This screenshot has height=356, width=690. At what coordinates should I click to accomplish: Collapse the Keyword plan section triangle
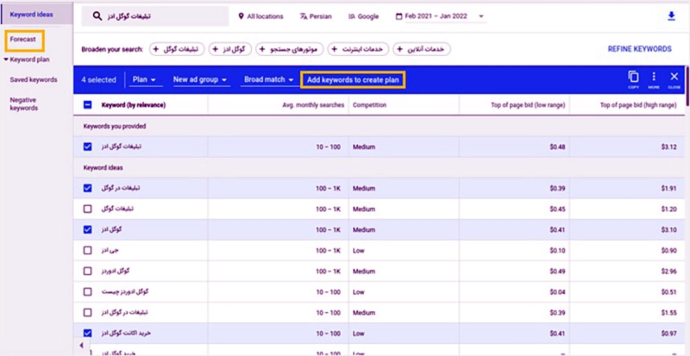[x=6, y=59]
